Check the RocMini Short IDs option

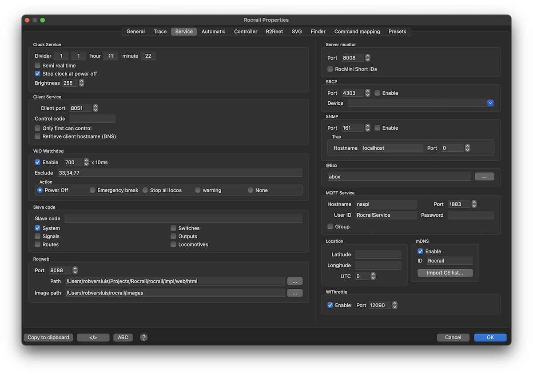click(330, 69)
